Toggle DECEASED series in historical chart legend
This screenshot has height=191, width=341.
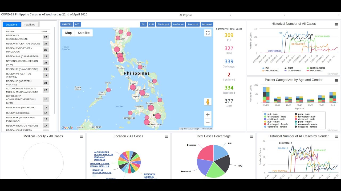[x=314, y=71]
